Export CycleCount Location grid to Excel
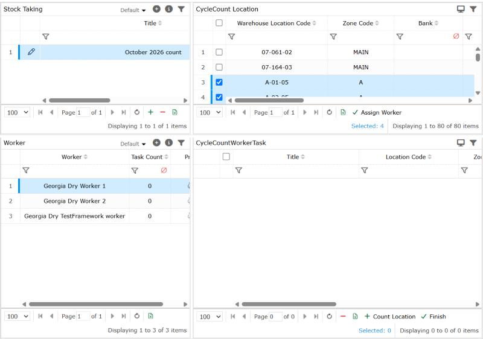Viewport: 483px width, 339px height. (x=343, y=112)
